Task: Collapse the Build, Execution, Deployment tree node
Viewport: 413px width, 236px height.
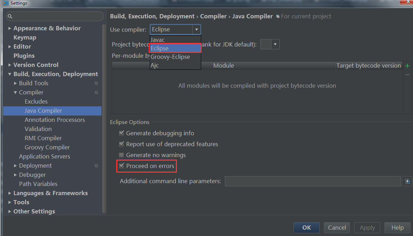Action: point(10,74)
